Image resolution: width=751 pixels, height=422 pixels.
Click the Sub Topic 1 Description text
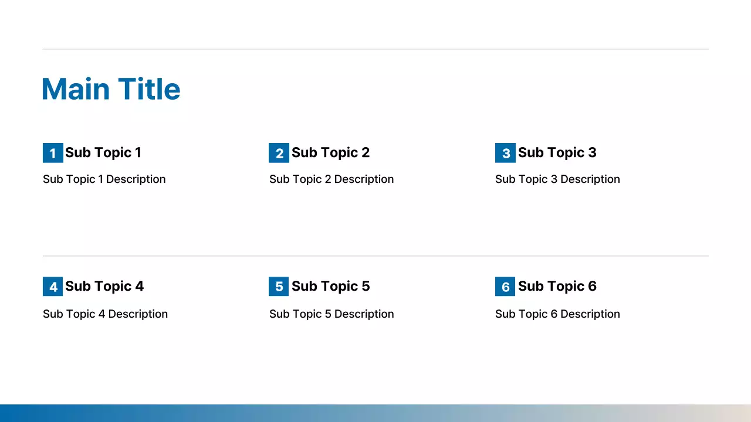click(104, 179)
